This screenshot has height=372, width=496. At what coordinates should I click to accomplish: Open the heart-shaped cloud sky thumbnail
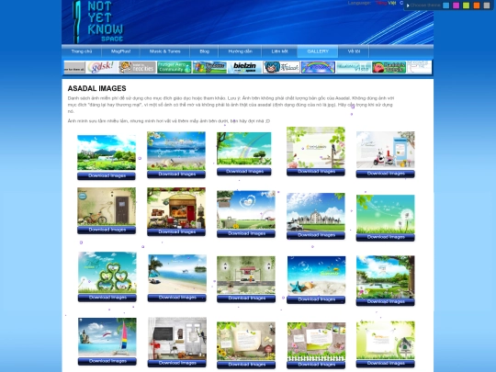tap(246, 209)
